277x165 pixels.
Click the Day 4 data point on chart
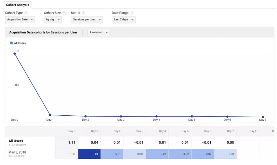(156, 116)
